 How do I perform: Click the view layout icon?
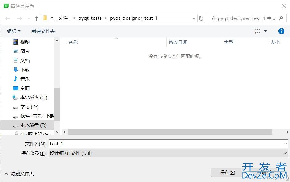coord(257,31)
